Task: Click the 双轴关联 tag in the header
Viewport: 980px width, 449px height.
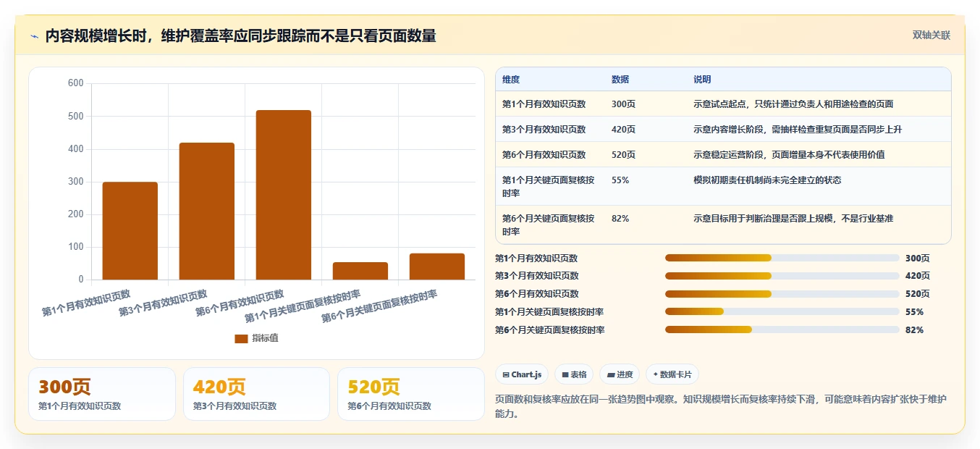Action: [932, 35]
